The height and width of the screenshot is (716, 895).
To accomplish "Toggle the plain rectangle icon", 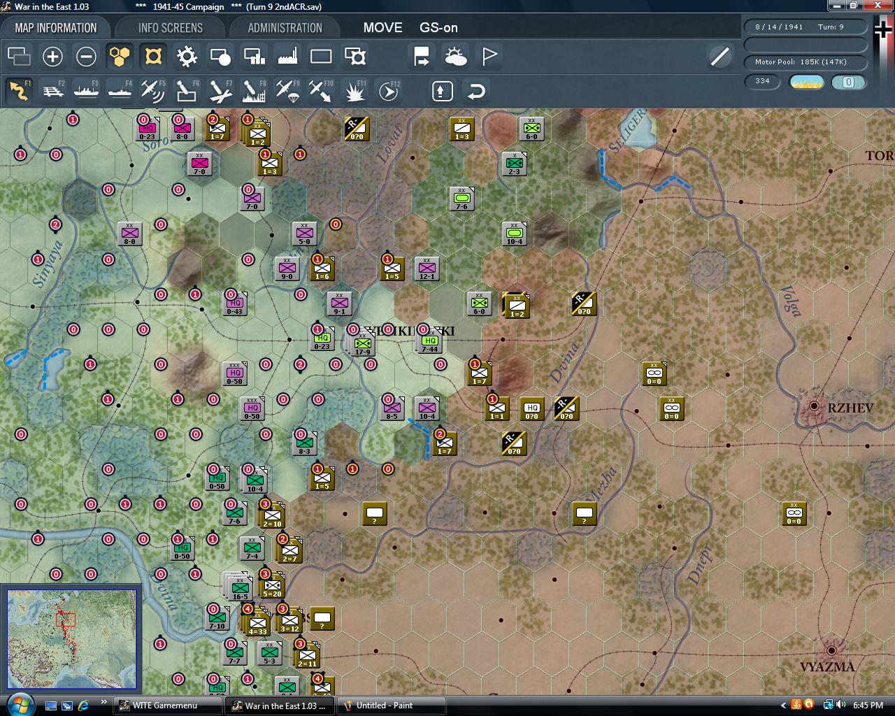I will point(321,56).
